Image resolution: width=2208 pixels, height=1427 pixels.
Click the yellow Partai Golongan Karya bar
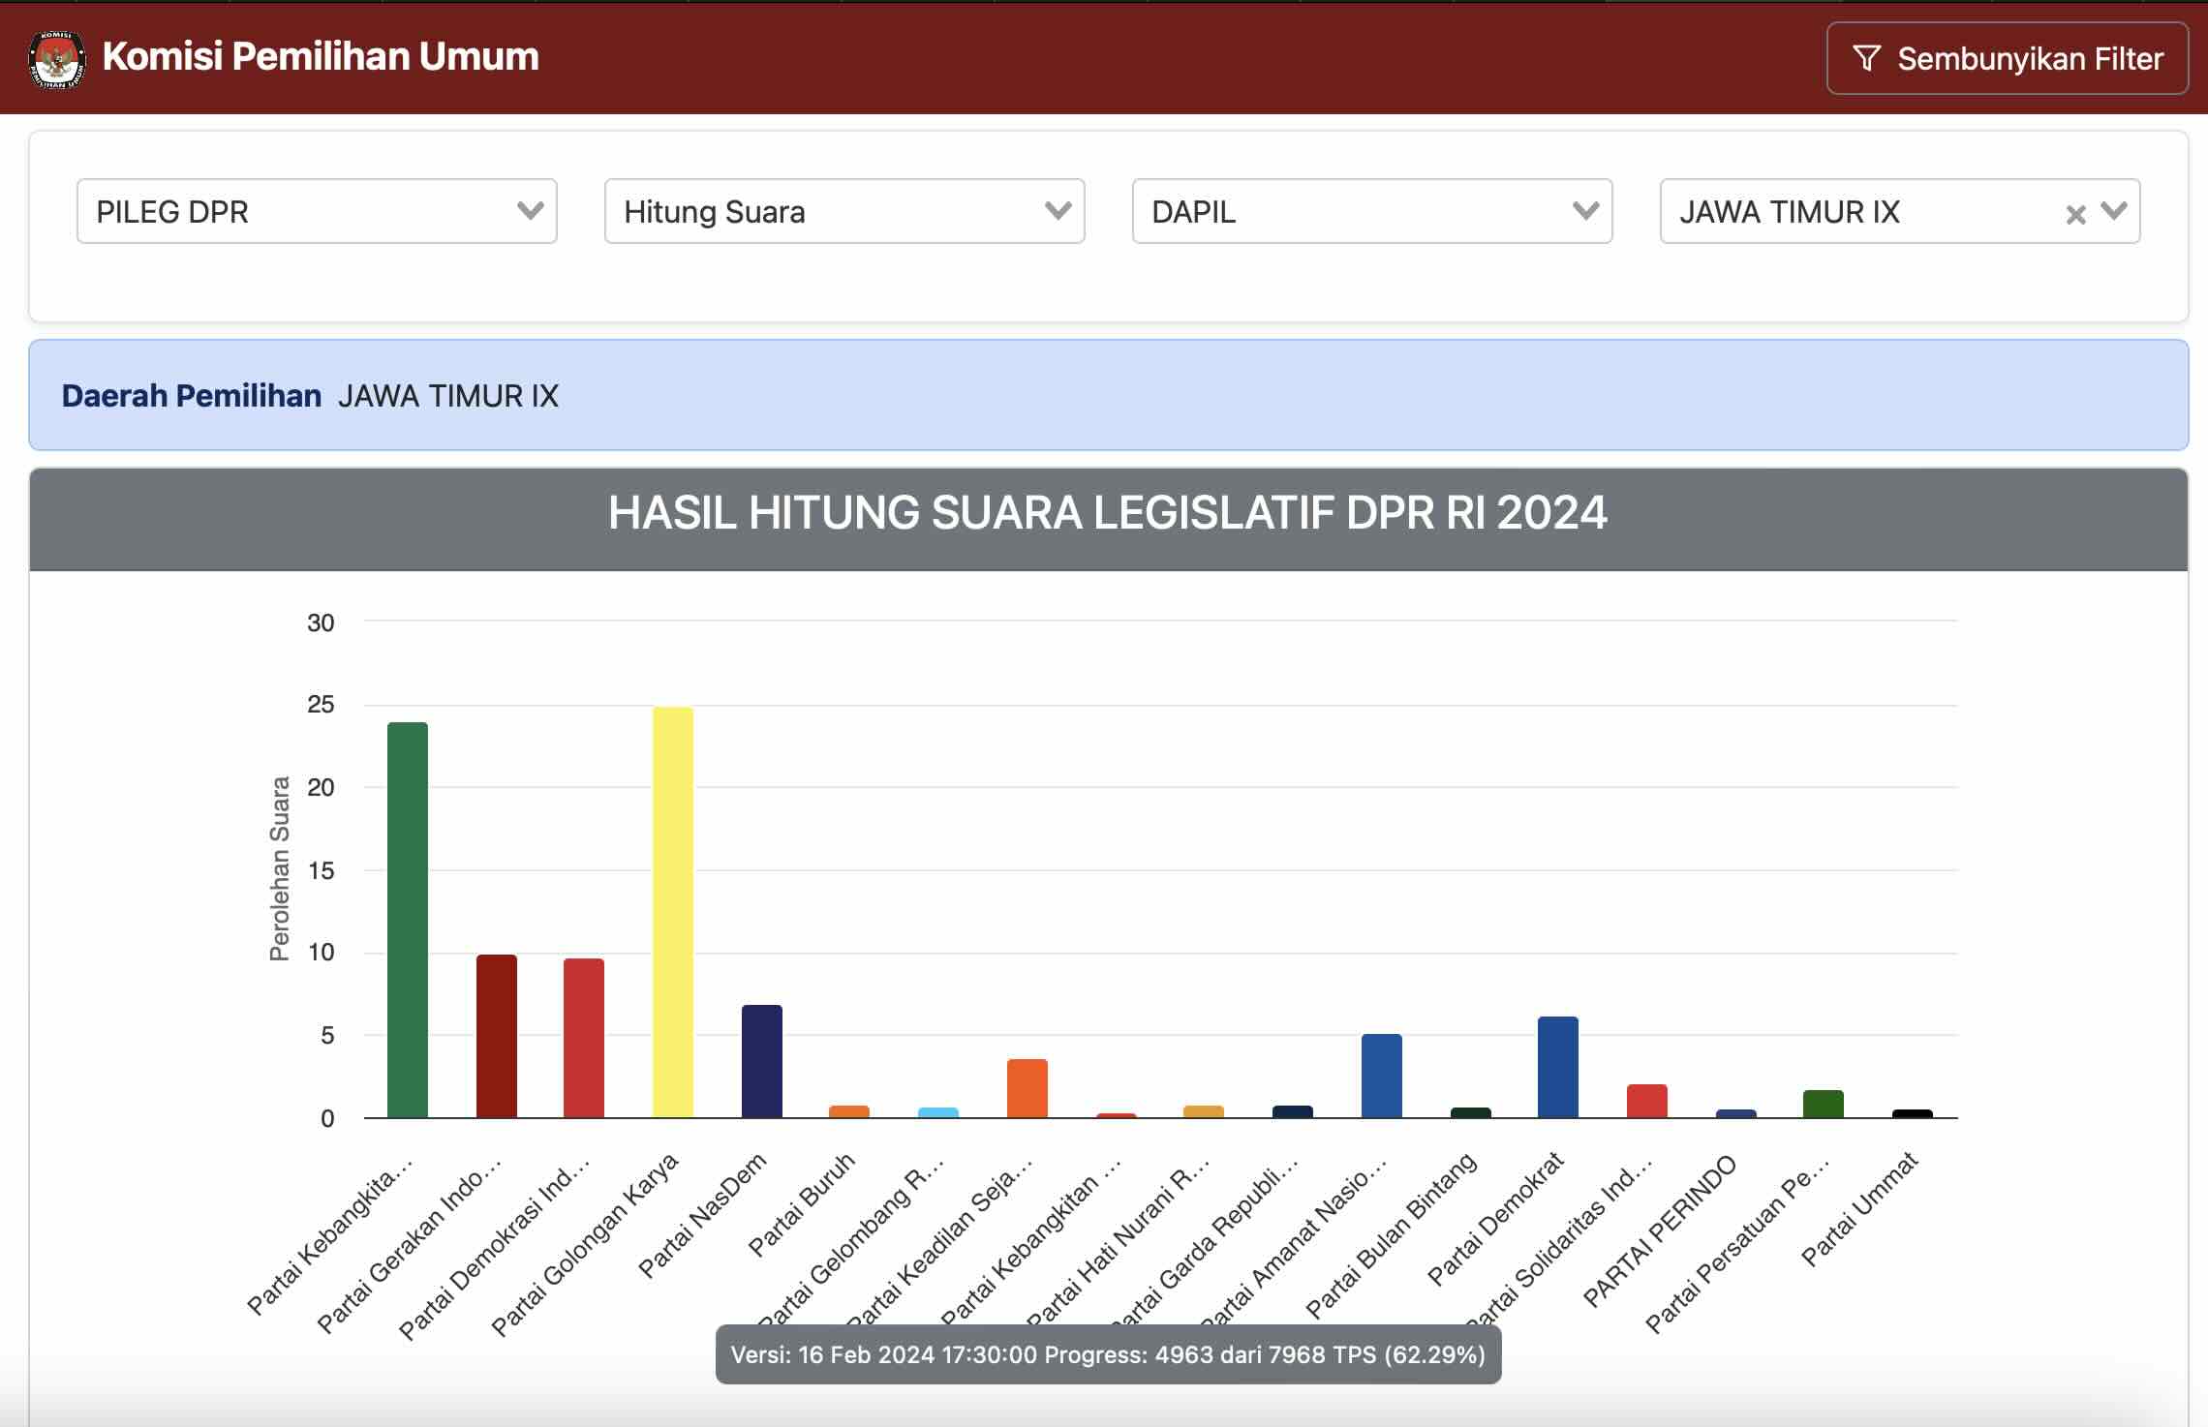[672, 912]
